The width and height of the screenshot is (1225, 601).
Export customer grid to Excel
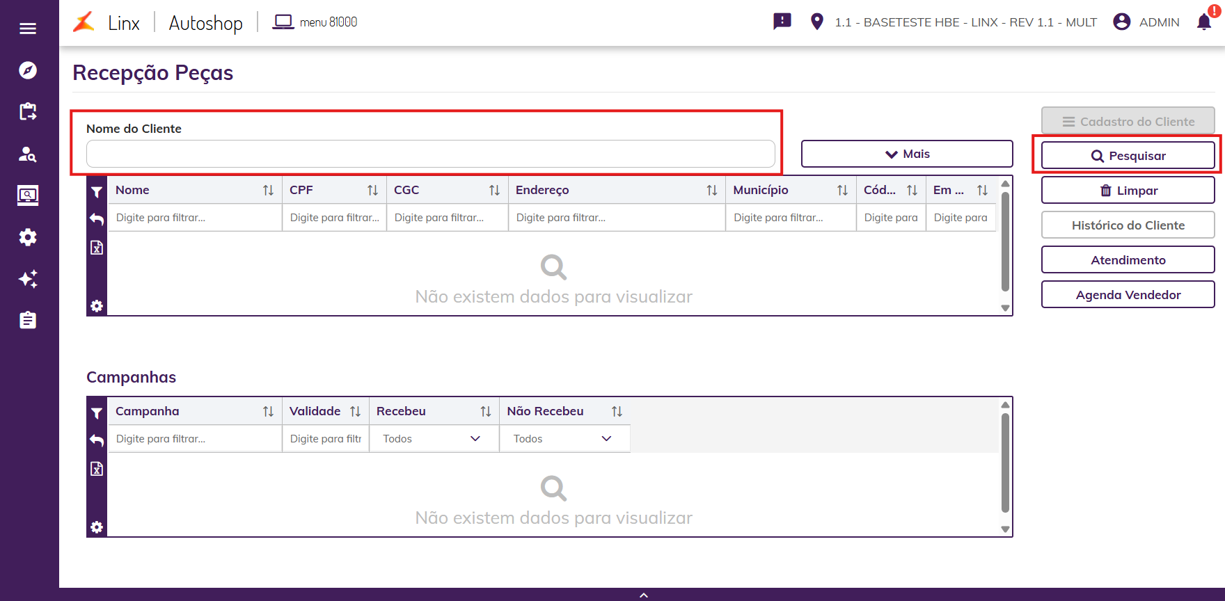97,248
